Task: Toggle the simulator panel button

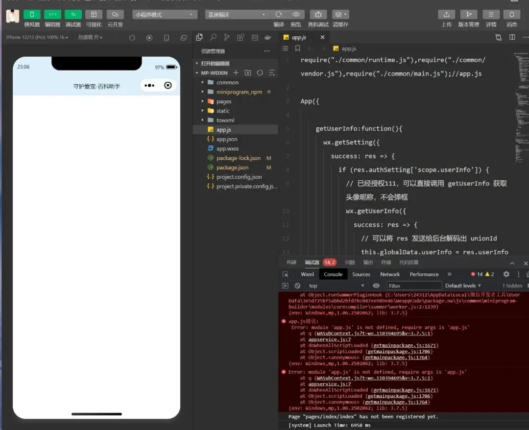Action: pyautogui.click(x=32, y=15)
